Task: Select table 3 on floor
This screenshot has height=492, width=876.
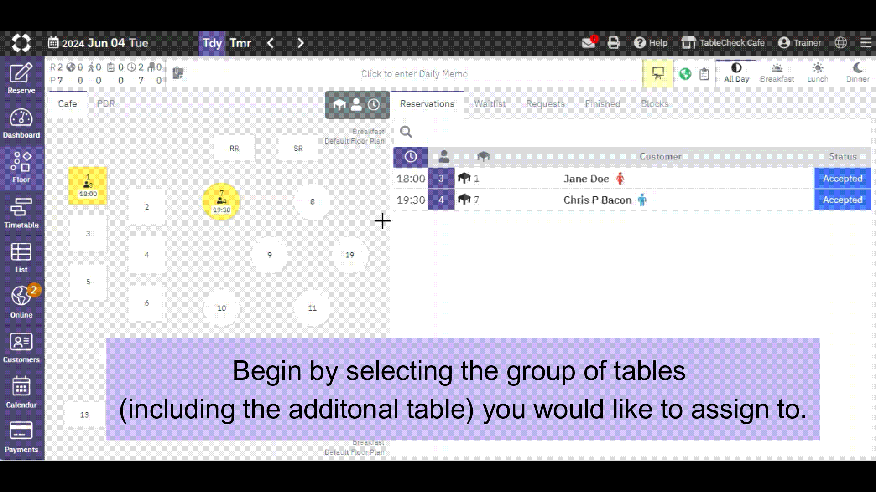Action: click(x=88, y=233)
